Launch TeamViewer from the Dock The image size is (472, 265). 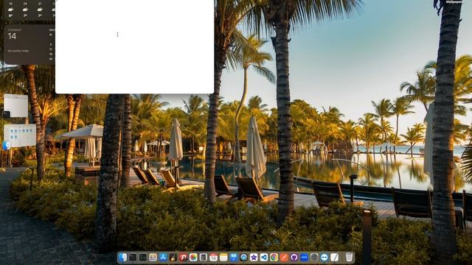coord(324,257)
